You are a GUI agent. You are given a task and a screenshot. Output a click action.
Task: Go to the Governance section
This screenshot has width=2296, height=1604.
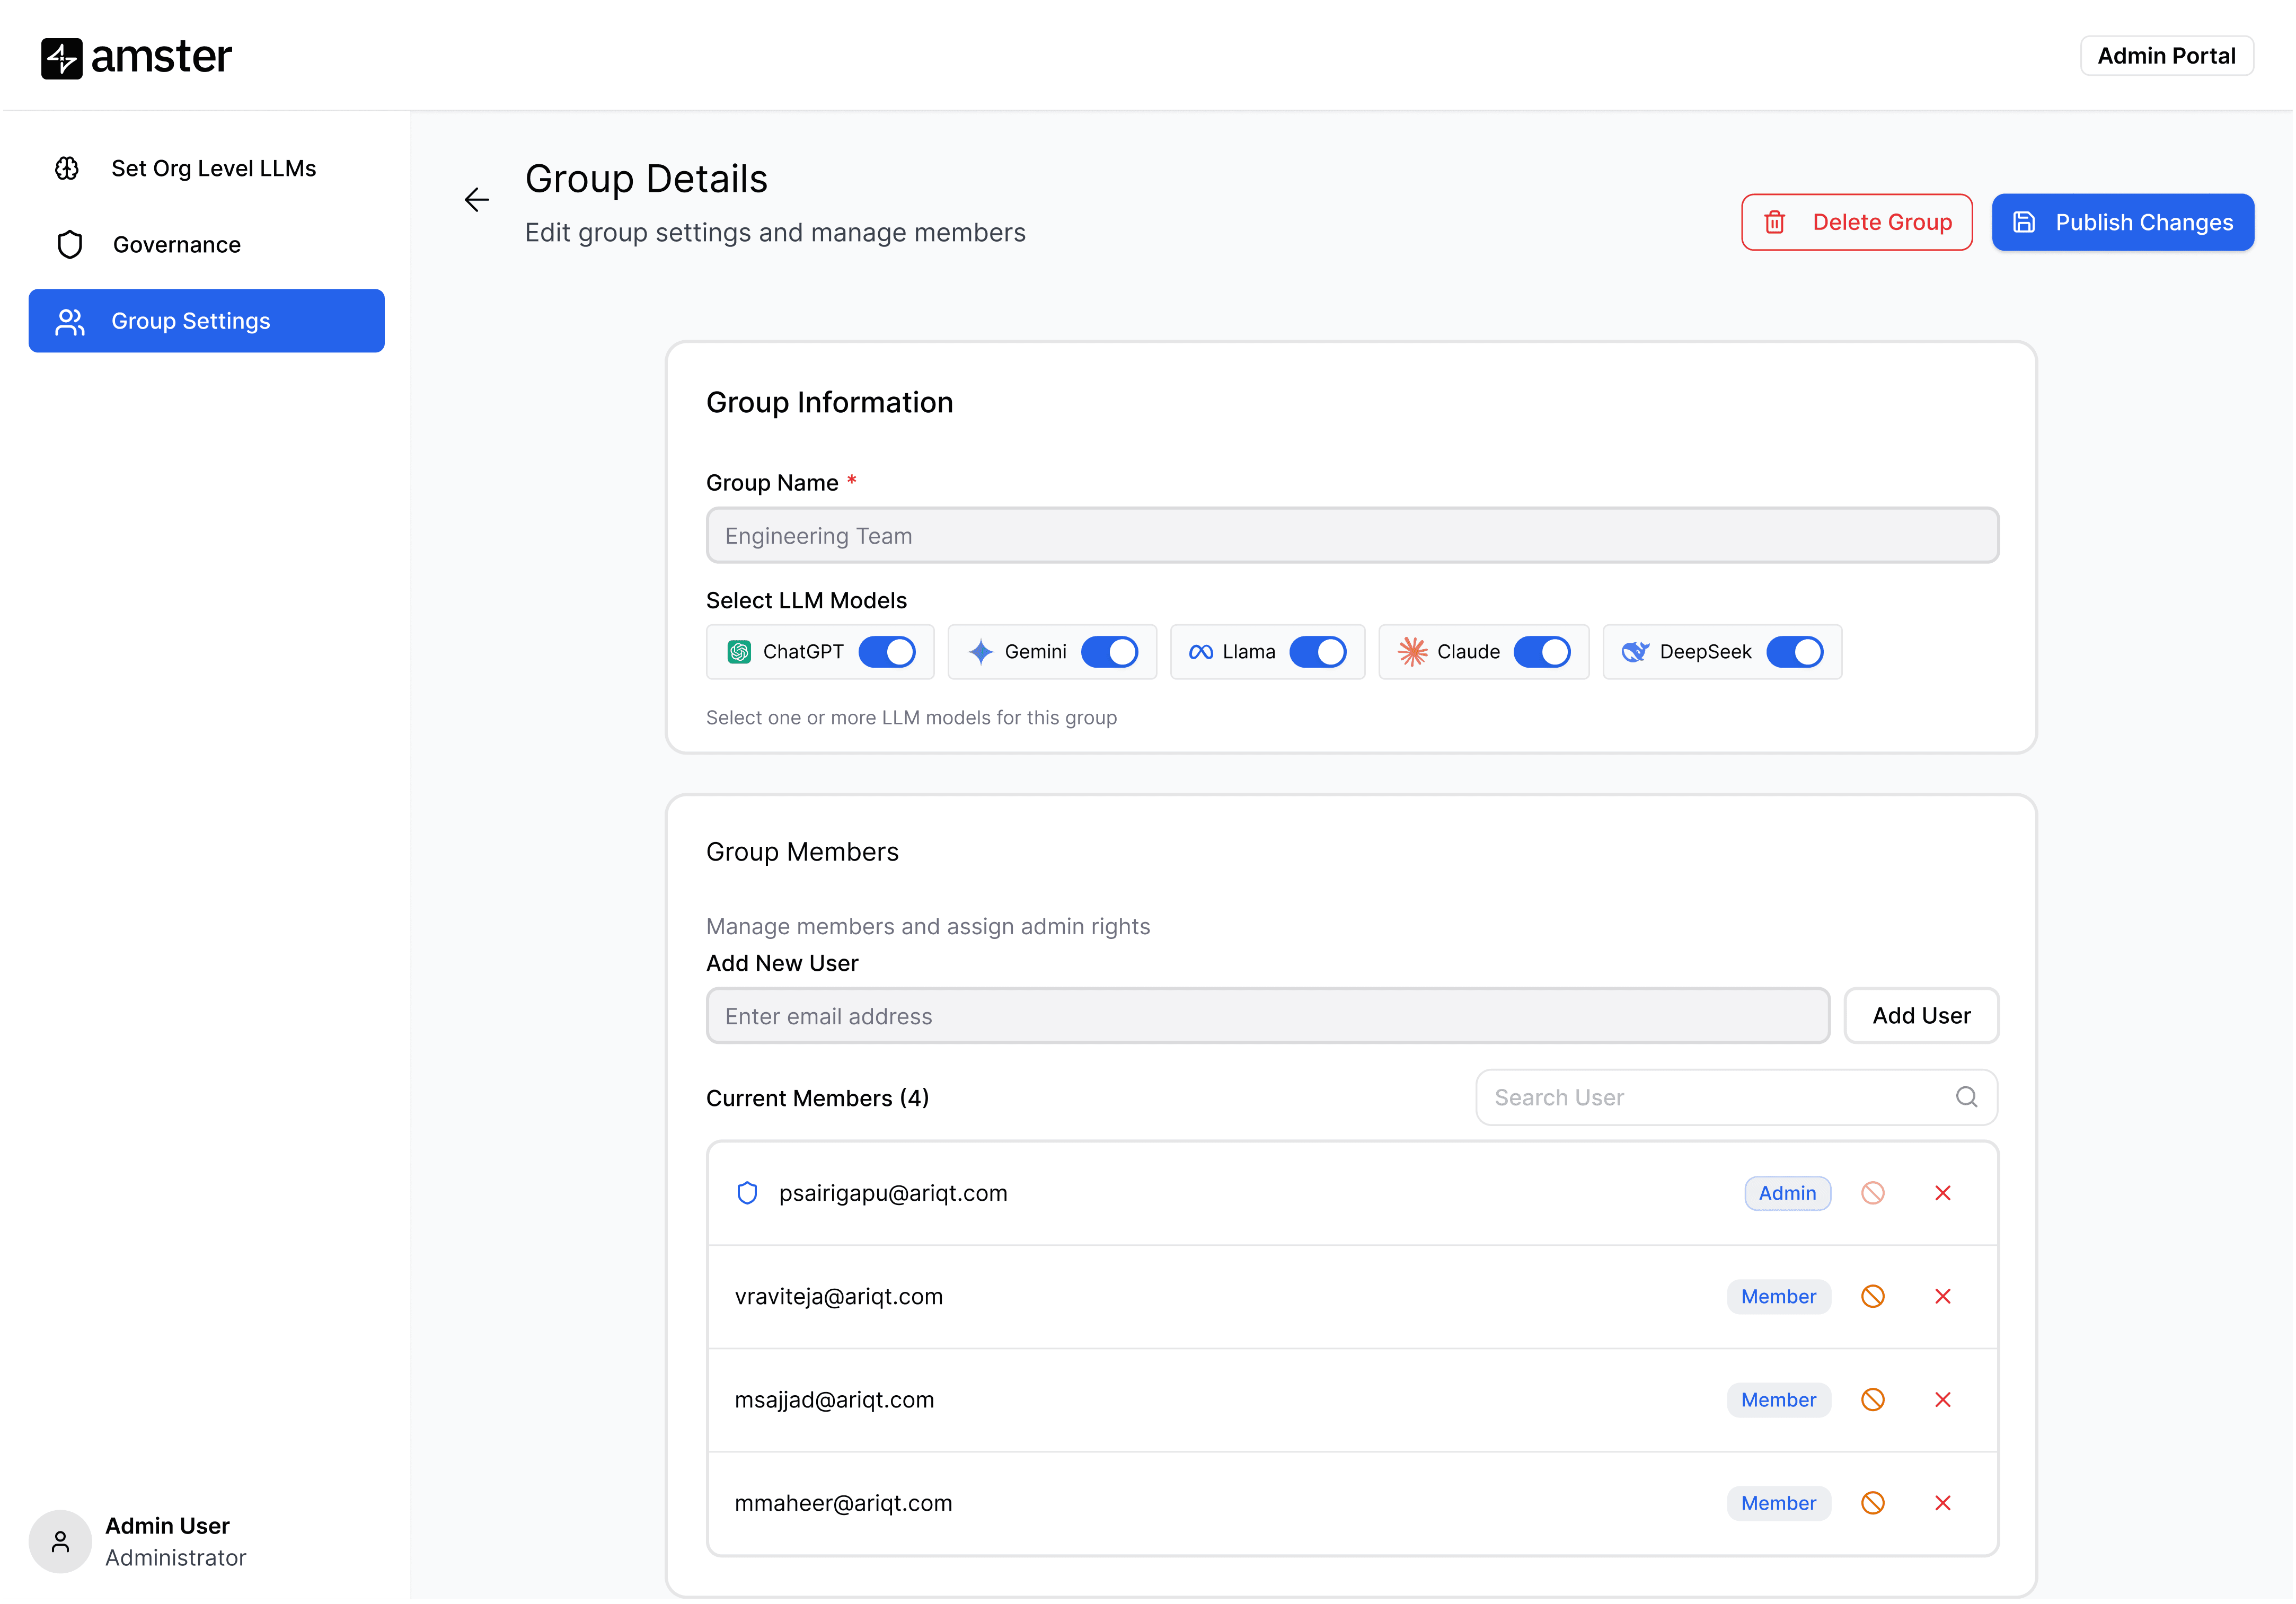tap(176, 245)
